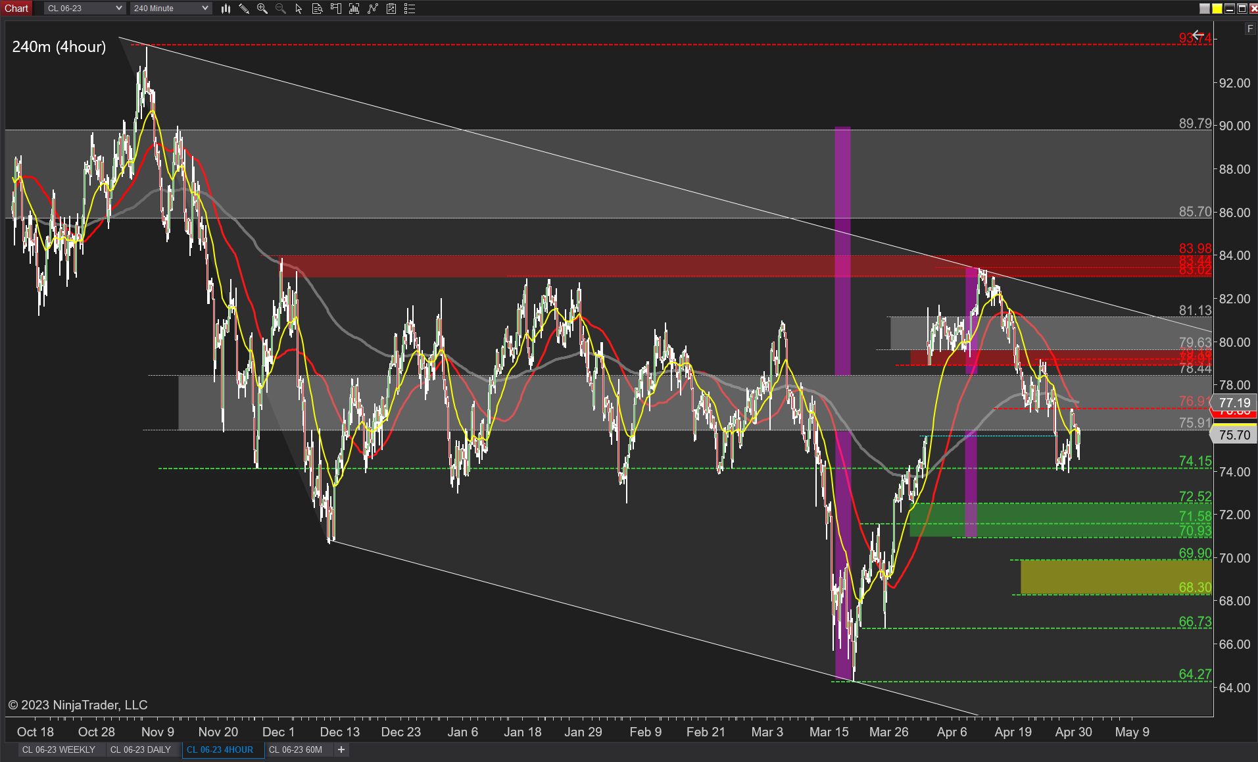Screen dimensions: 1258x762
Task: Click the 75.70 price marker
Action: coord(1234,435)
